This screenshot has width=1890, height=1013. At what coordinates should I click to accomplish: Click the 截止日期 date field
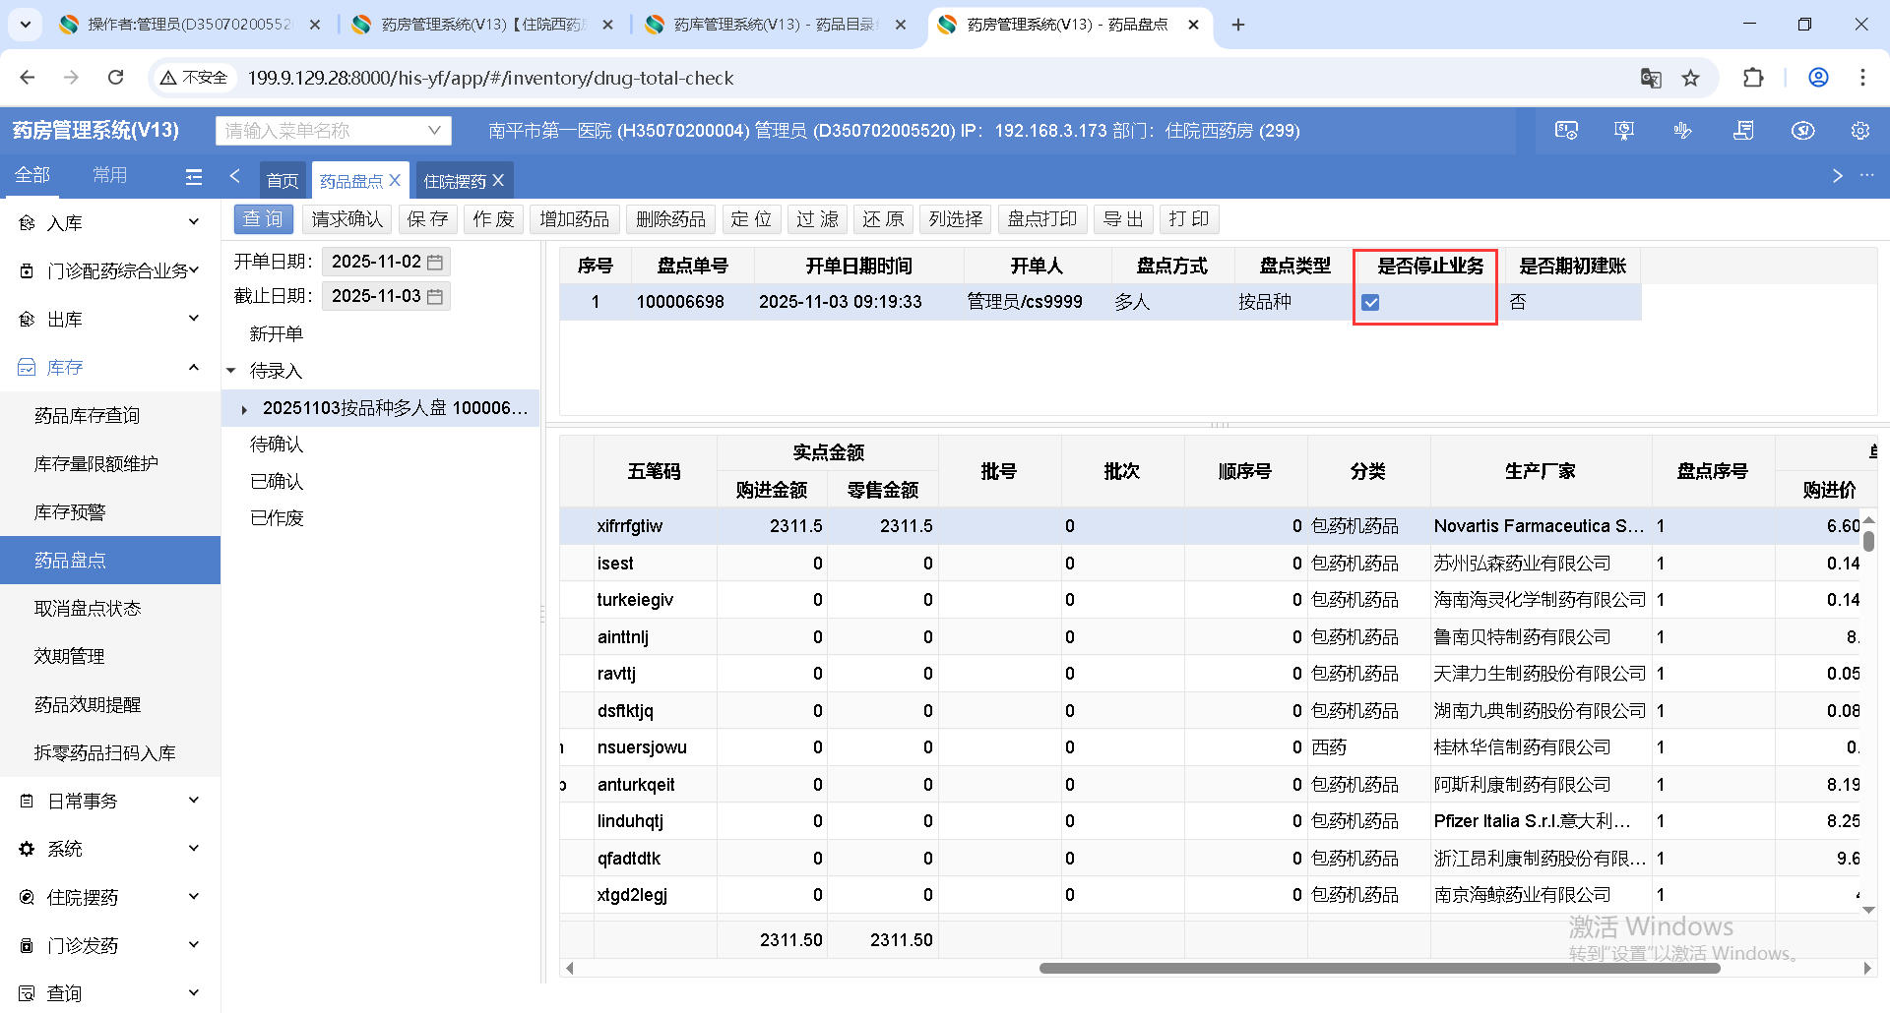(376, 296)
